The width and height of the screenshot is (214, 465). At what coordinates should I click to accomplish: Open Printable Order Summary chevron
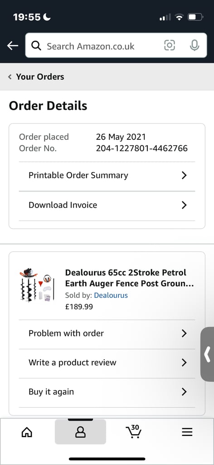184,175
